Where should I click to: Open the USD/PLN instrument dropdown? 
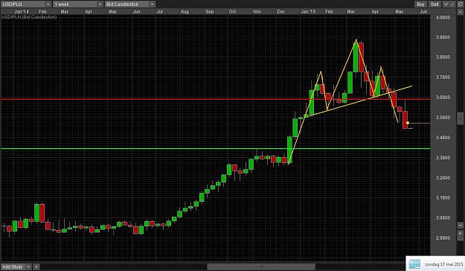(x=26, y=4)
